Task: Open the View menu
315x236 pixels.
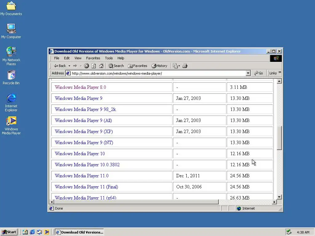Action: tap(78, 58)
